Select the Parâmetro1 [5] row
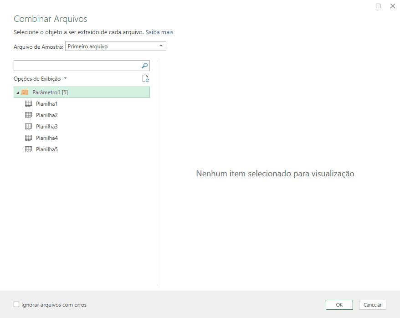The height and width of the screenshot is (318, 400). [x=82, y=92]
